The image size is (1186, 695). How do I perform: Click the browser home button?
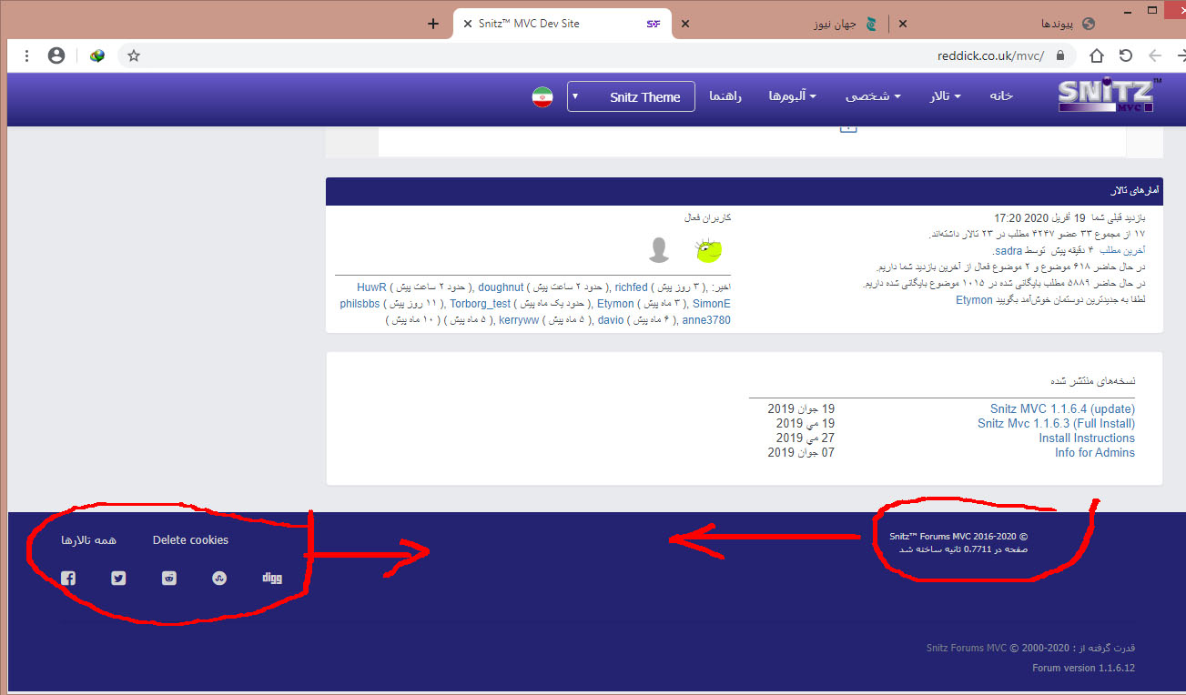[x=1097, y=55]
